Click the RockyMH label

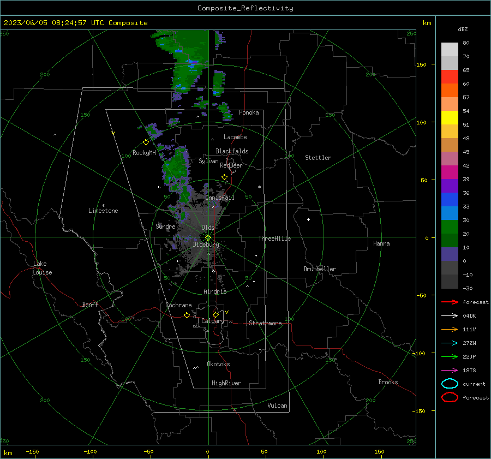pyautogui.click(x=144, y=153)
